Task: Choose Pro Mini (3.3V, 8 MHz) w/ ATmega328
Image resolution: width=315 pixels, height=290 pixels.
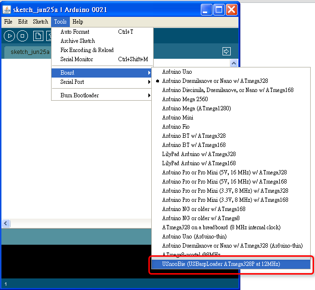Action: coord(231,191)
